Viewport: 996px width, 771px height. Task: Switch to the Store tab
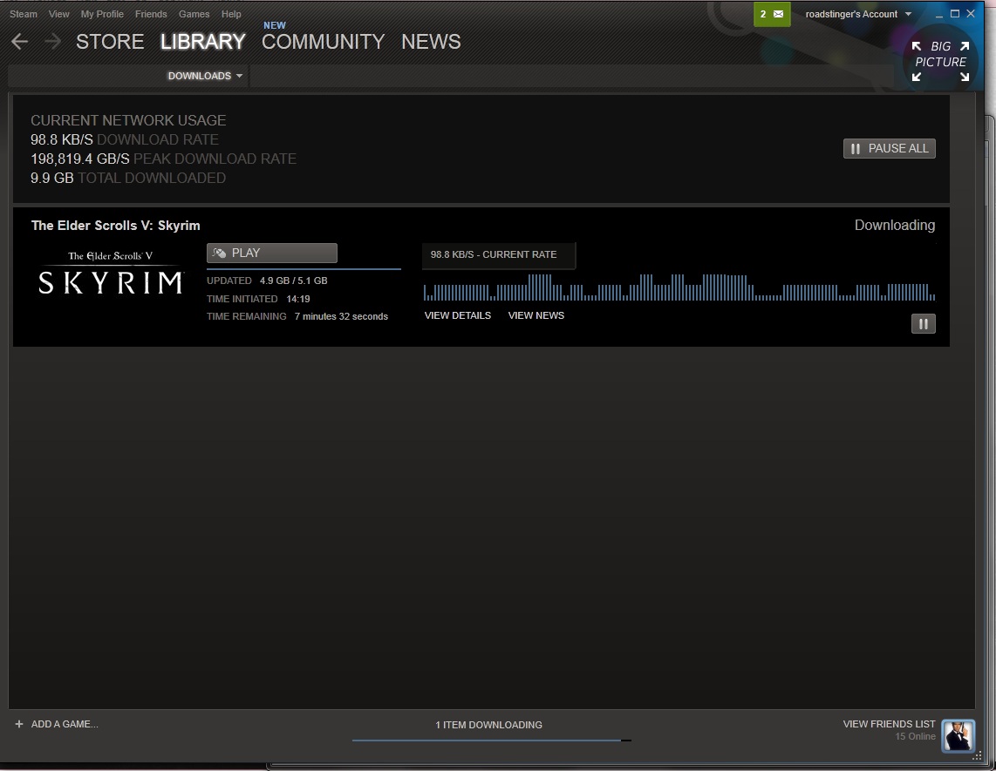coord(110,42)
